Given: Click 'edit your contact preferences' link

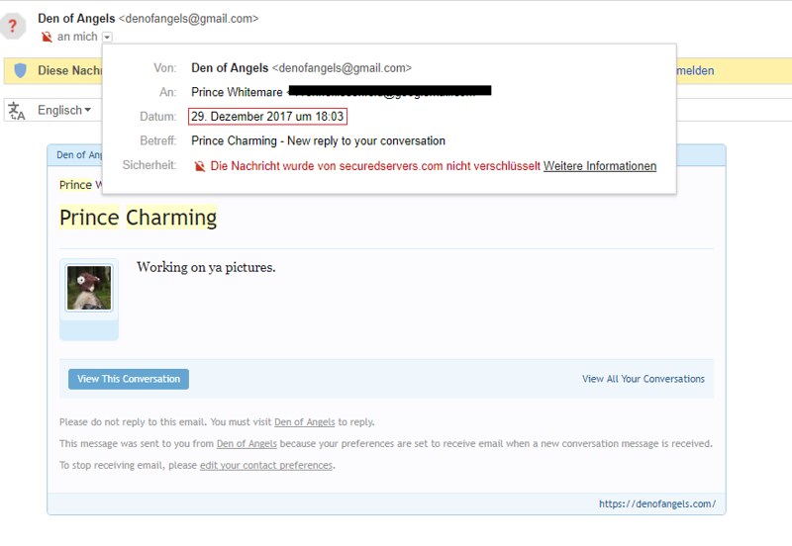Looking at the screenshot, I should [266, 465].
